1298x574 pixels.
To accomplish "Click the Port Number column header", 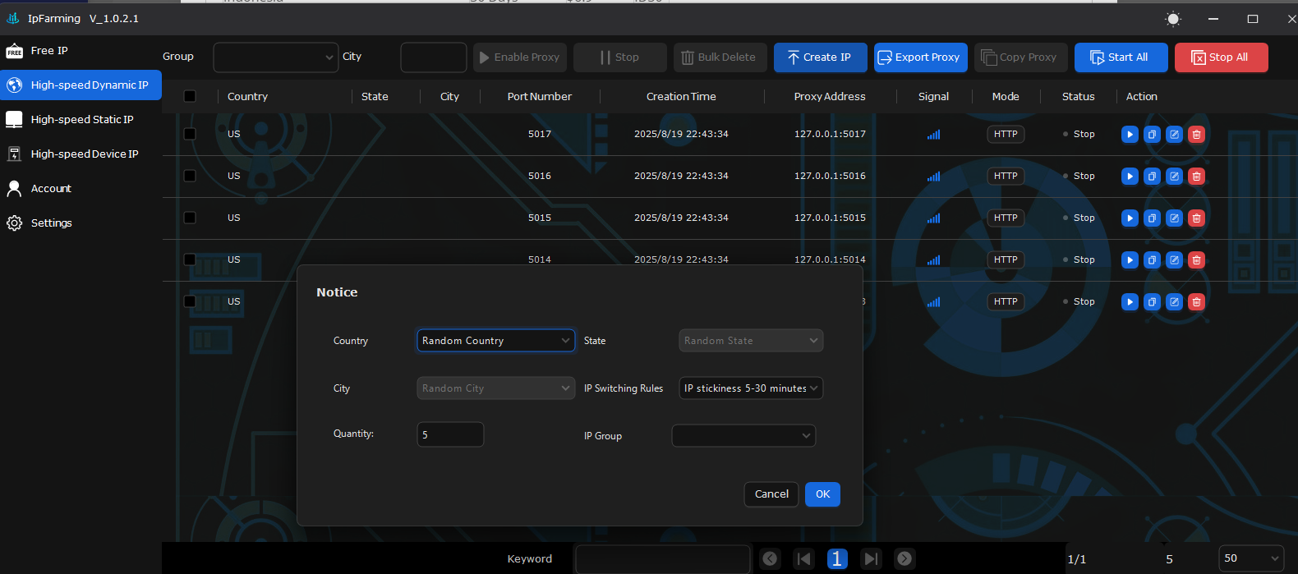I will pos(540,97).
